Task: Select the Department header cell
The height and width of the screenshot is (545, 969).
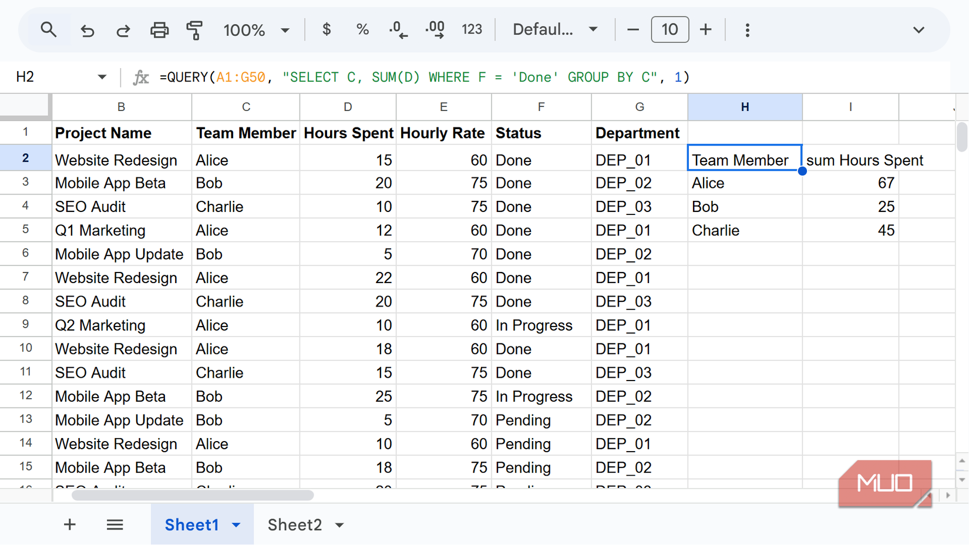Action: 639,133
